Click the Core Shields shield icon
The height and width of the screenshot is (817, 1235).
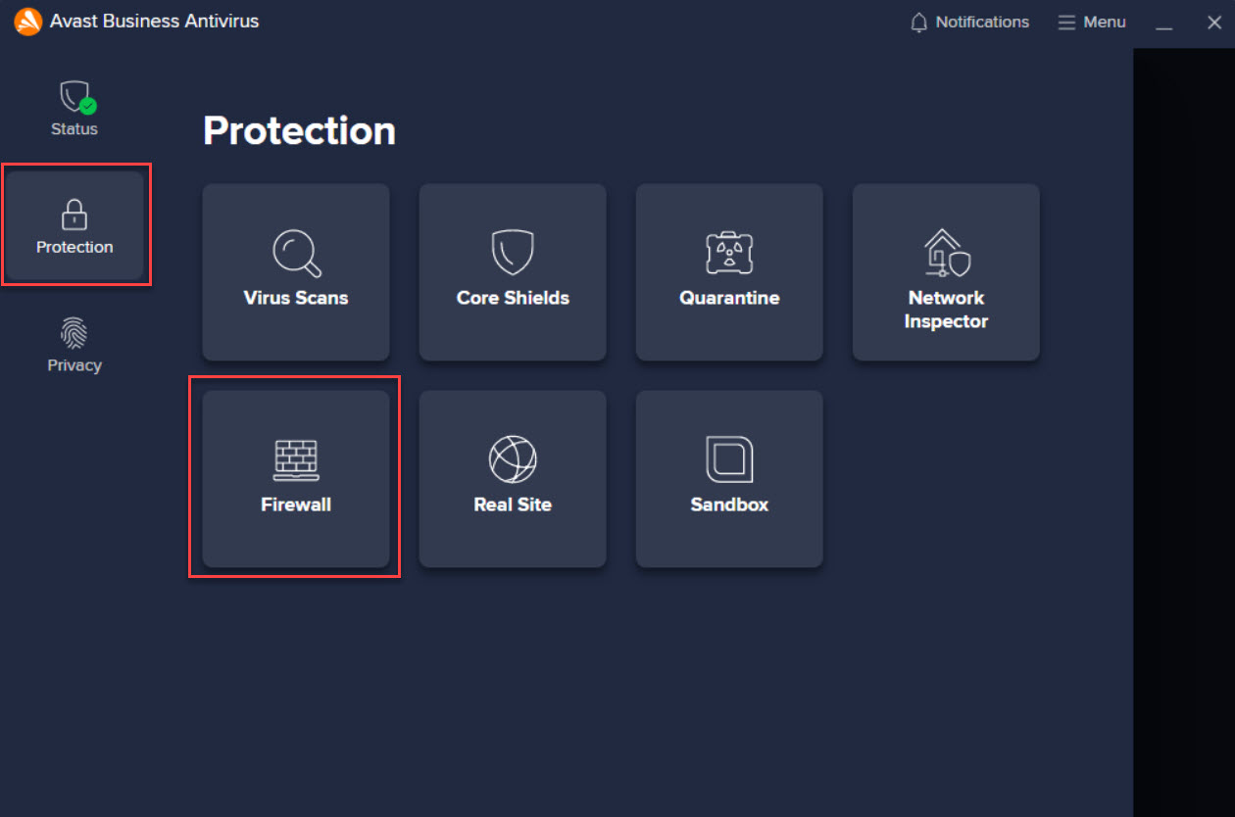[512, 252]
